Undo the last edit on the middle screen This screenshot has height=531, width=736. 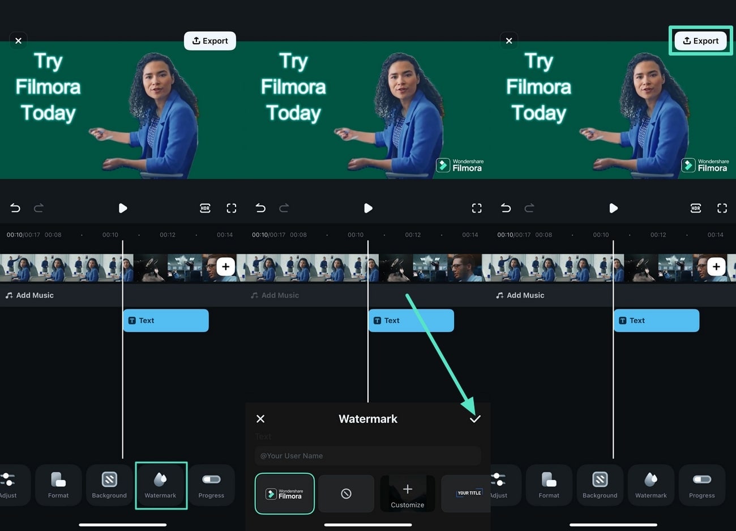260,208
